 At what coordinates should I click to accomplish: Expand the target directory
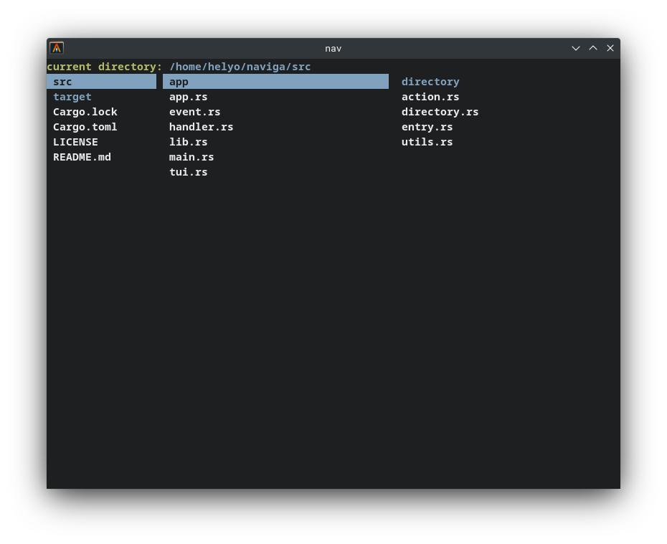tap(72, 97)
